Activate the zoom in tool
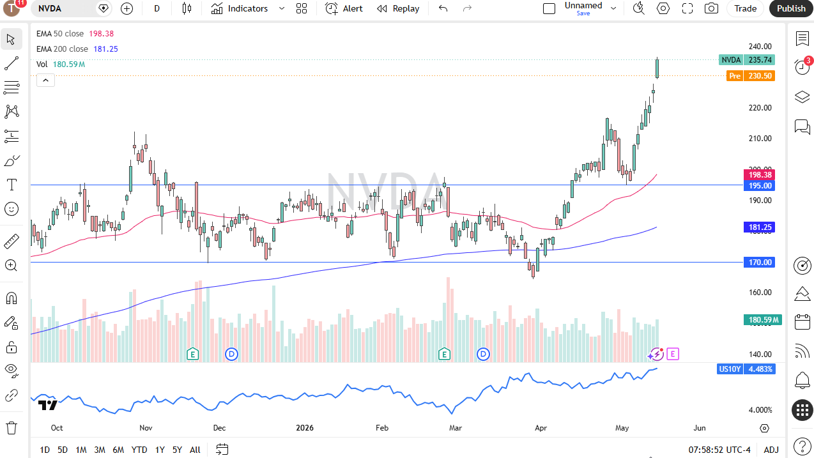Viewport: 814px width, 458px height. [x=11, y=266]
